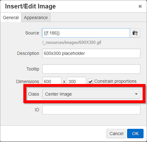Image resolution: width=147 pixels, height=142 pixels.
Task: Confirm with the OK button
Action: point(135,134)
